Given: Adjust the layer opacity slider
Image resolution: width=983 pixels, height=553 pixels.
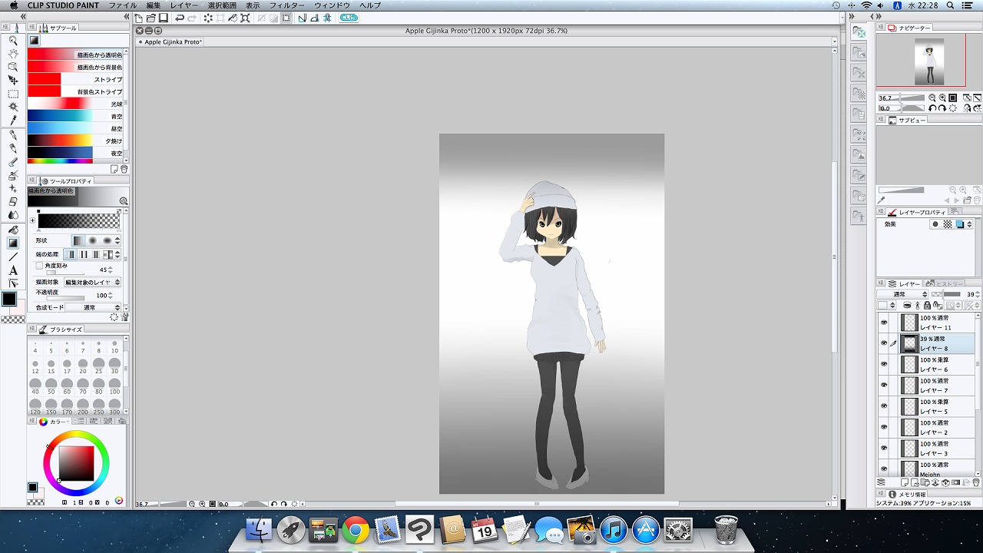Looking at the screenshot, I should (948, 294).
